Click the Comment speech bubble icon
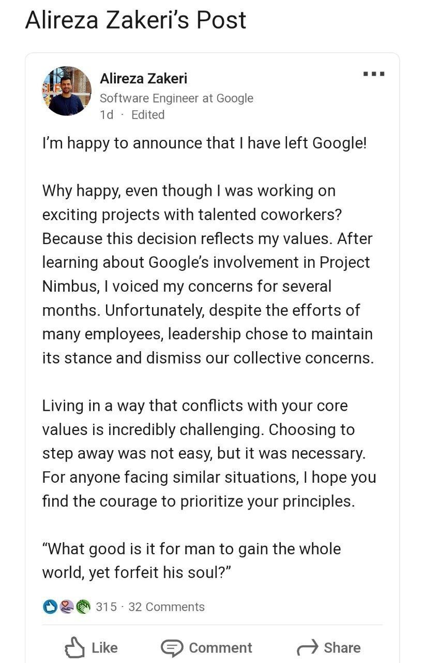Screen dimensions: 424x663 [x=171, y=647]
